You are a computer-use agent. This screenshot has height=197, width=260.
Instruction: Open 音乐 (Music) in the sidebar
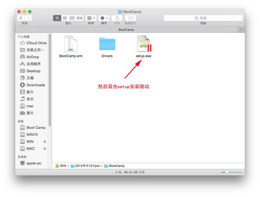pos(27,99)
